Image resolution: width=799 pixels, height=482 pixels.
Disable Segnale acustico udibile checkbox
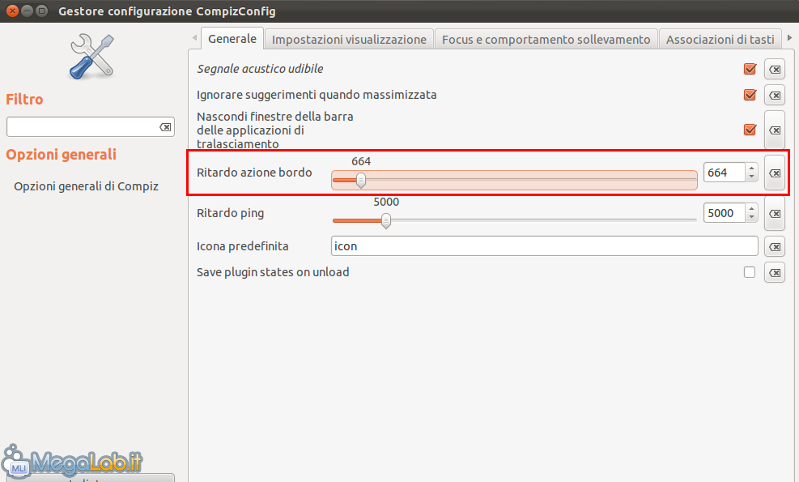pos(750,70)
